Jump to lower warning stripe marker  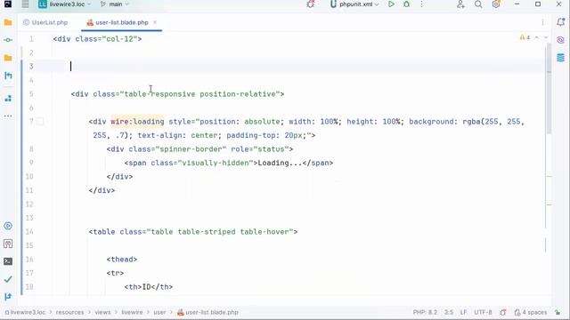click(550, 204)
